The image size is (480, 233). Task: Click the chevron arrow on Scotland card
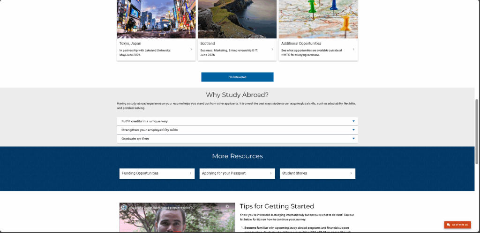pyautogui.click(x=272, y=49)
